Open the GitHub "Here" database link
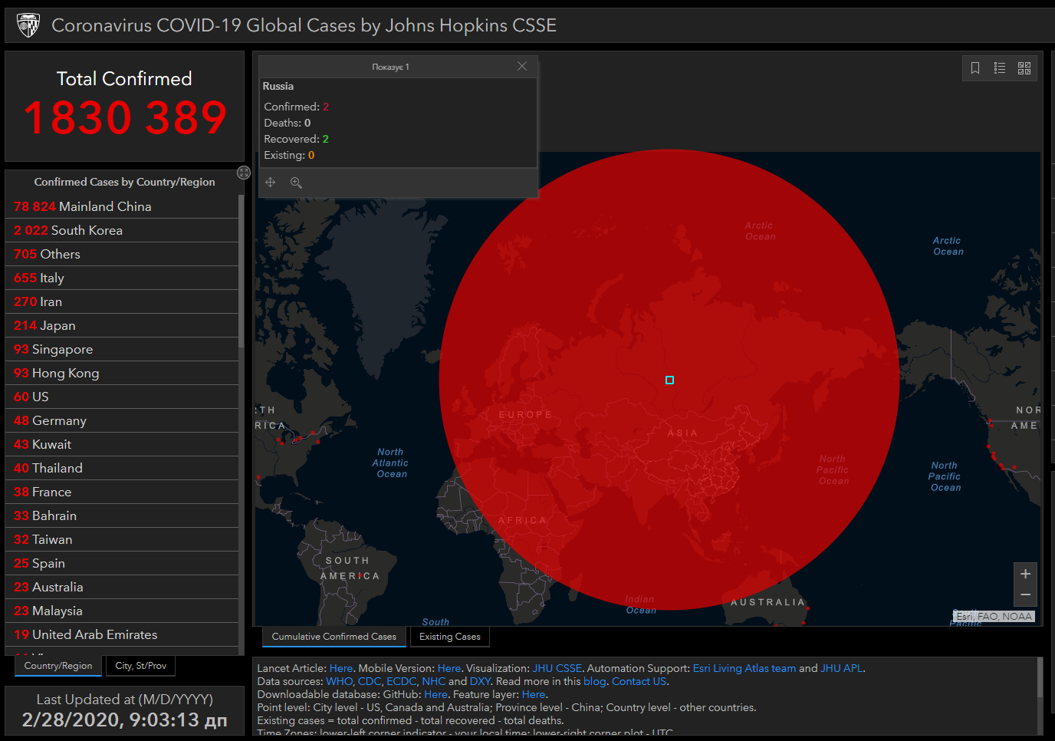1055x741 pixels. (x=435, y=694)
